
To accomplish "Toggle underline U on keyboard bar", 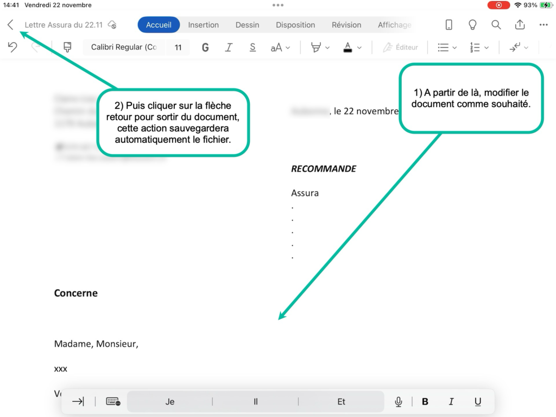I will [x=478, y=402].
